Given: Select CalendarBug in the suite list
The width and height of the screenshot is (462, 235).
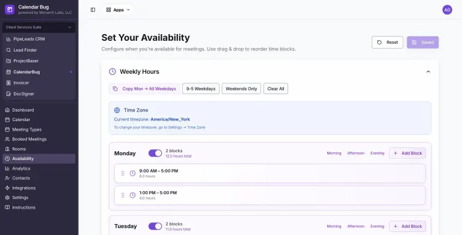Looking at the screenshot, I should pos(39,72).
